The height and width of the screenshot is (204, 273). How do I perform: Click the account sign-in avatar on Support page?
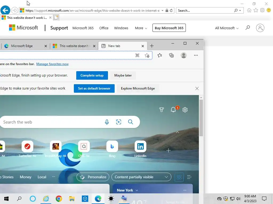click(260, 28)
